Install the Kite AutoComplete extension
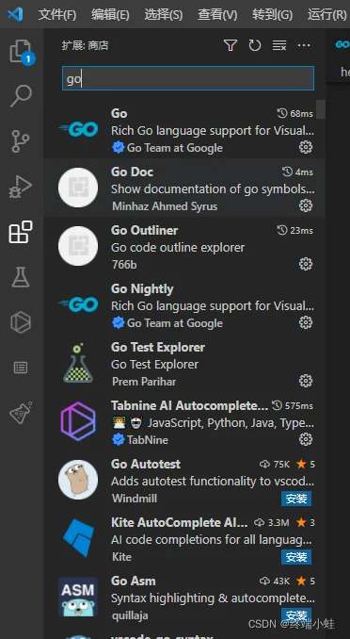 pos(296,557)
